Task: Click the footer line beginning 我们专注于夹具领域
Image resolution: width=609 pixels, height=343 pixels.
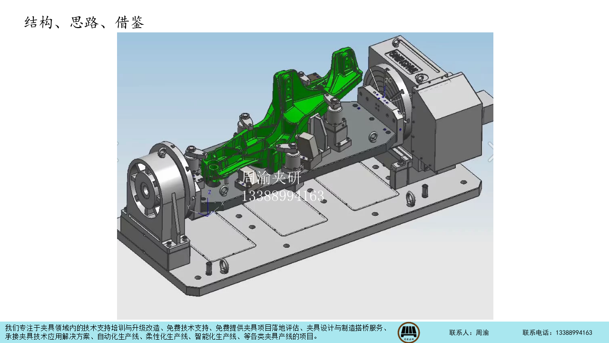Action: [x=196, y=328]
